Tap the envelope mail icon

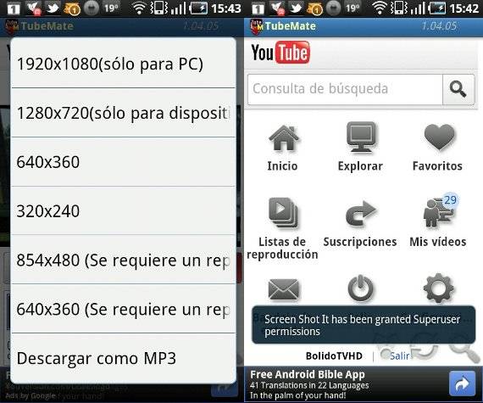coord(283,290)
